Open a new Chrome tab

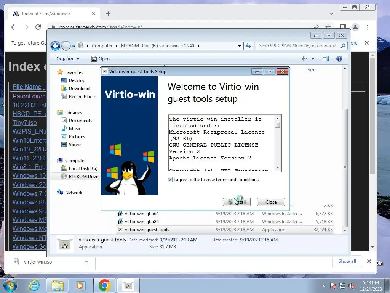pyautogui.click(x=108, y=14)
